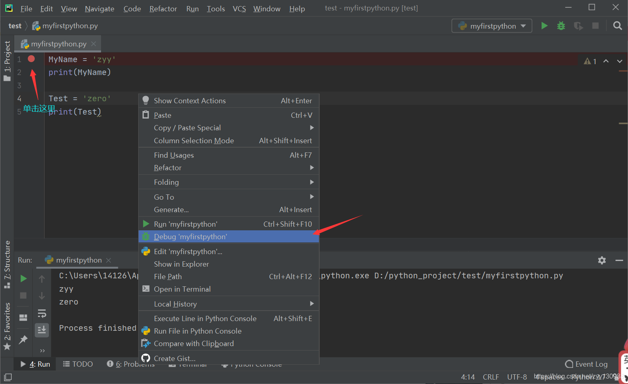Move up the stack trace arrow
The height and width of the screenshot is (384, 628).
[42, 279]
